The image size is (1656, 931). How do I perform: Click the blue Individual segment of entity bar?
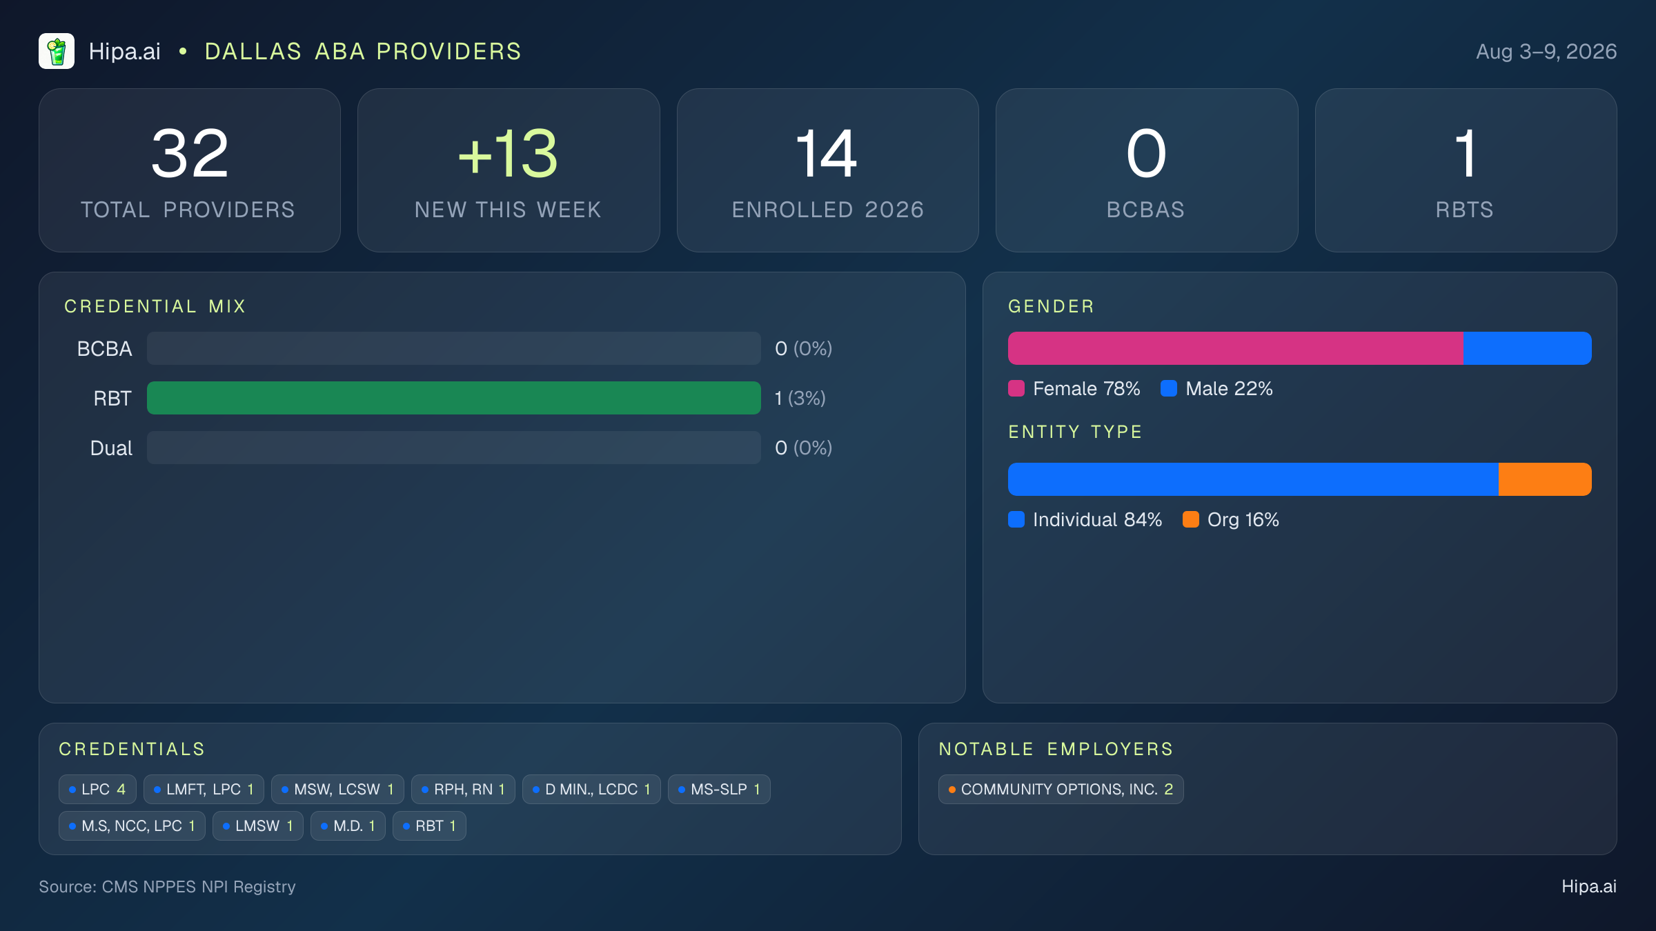click(1253, 479)
